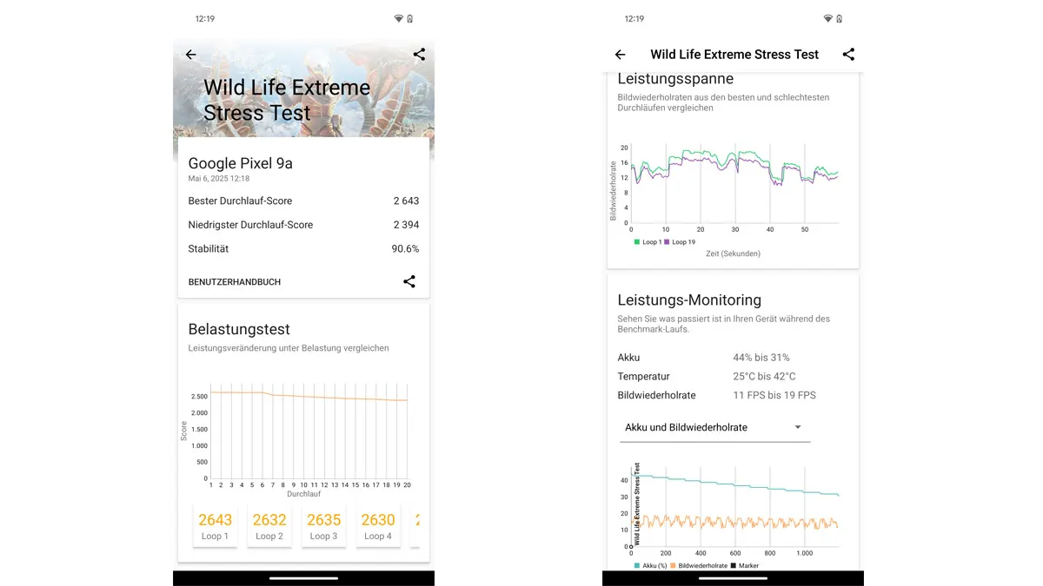This screenshot has height=586, width=1043.
Task: Tap 'Google Pixel 9a' device name
Action: (x=241, y=163)
